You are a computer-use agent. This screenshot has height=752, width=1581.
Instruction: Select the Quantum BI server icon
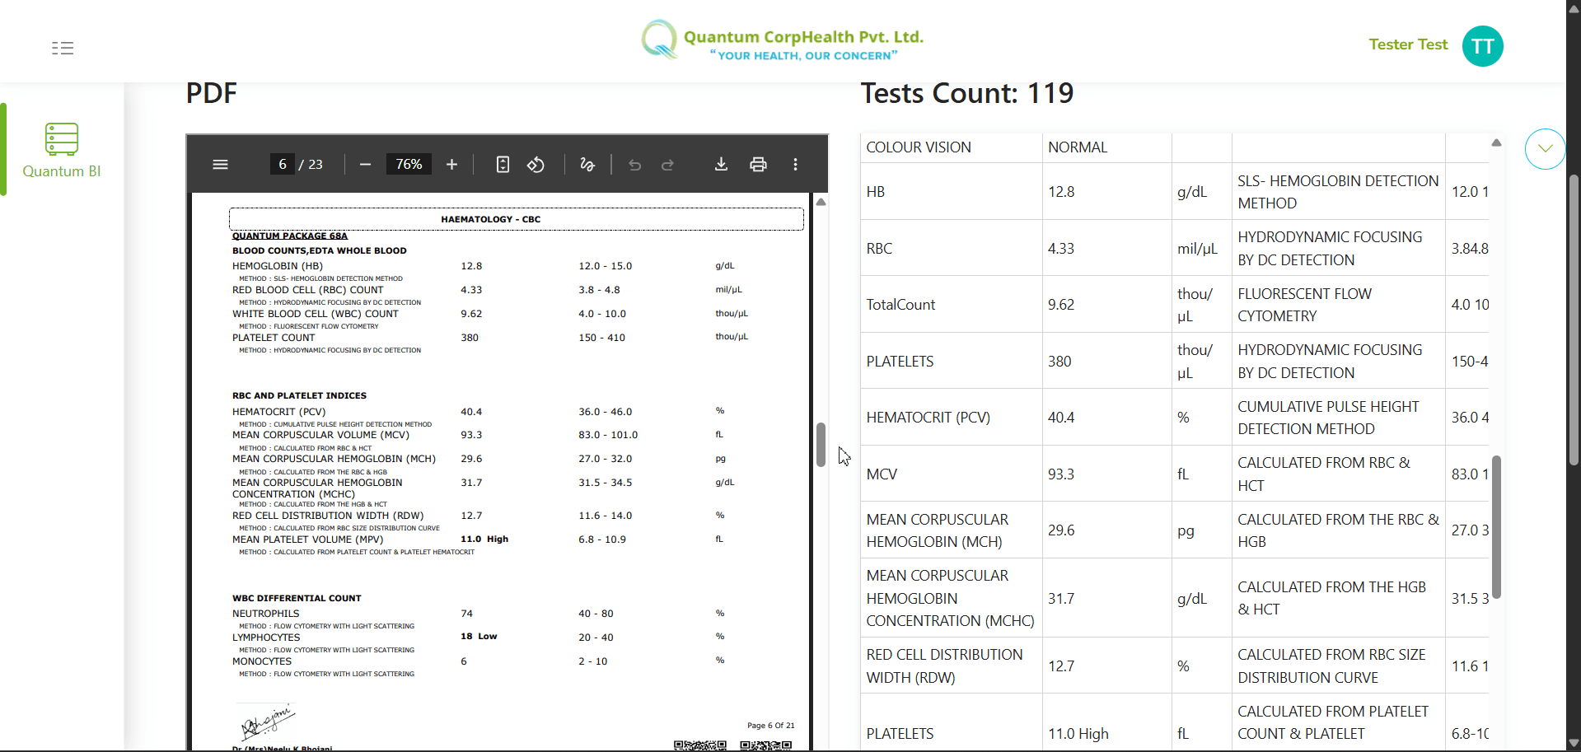[61, 139]
